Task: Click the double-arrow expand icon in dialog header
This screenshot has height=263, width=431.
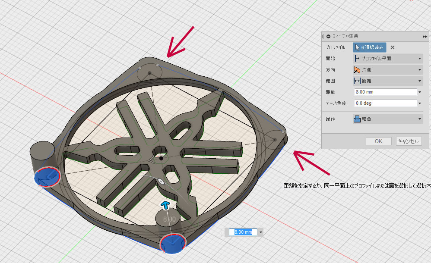Action: click(425, 37)
